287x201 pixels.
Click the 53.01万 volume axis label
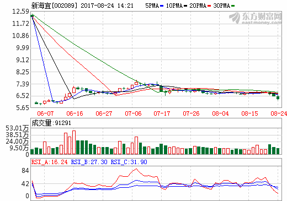coord(17,128)
